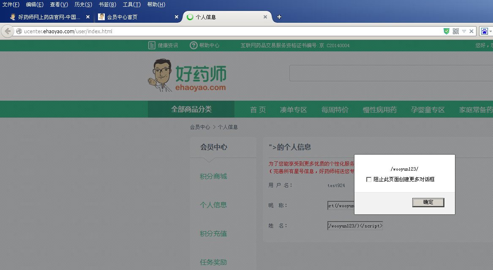Open the address bar history dropdown arrow
This screenshot has width=493, height=270.
[464, 31]
